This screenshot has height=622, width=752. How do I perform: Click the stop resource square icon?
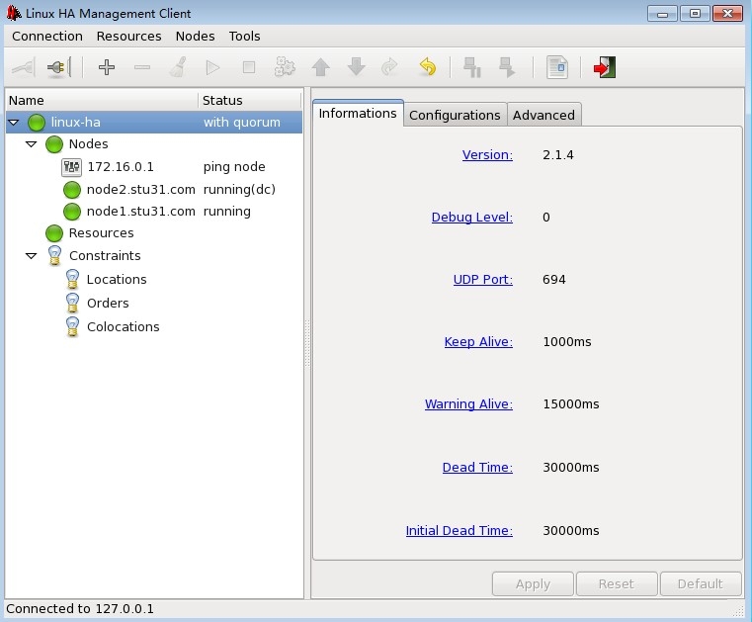[x=248, y=67]
